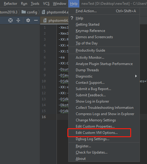This screenshot has height=164, width=147.
Task: Open Getting Started
Action: click(x=104, y=24)
